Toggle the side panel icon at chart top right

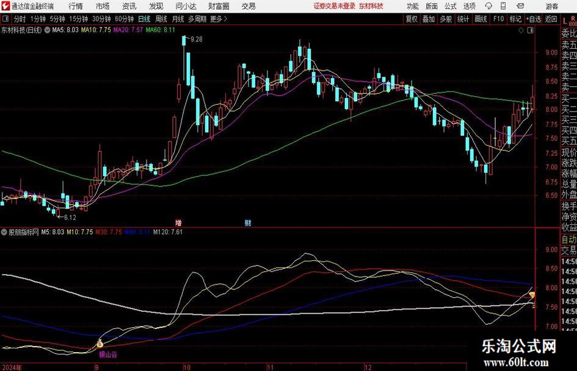click(x=530, y=30)
